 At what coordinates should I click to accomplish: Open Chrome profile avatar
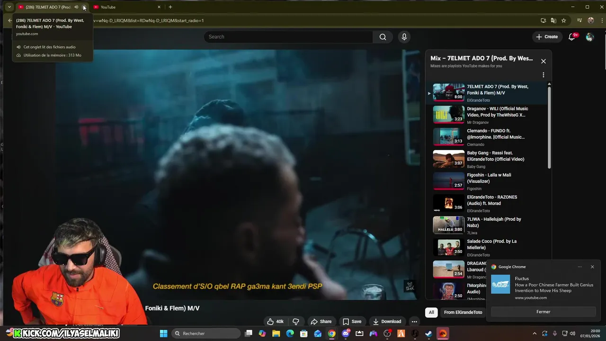[590, 20]
